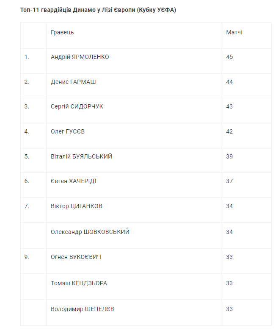Click the Євген ХАЧЕРІДІ row name
The height and width of the screenshot is (331, 278).
coord(73,181)
